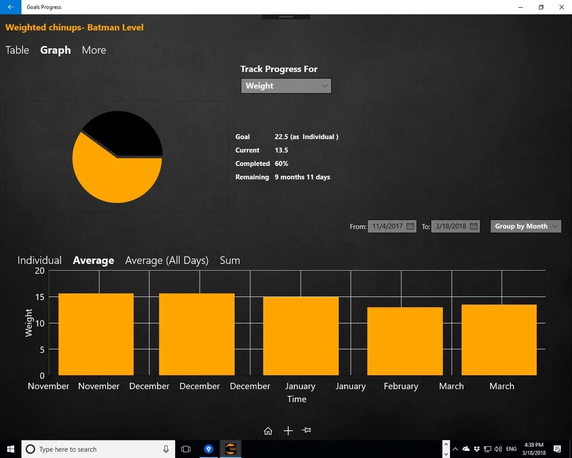Click the Type here to search box
Viewport: 572px width, 458px height.
[98, 449]
